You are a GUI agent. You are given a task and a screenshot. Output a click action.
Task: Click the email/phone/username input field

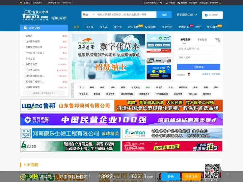pyautogui.click(x=196, y=49)
